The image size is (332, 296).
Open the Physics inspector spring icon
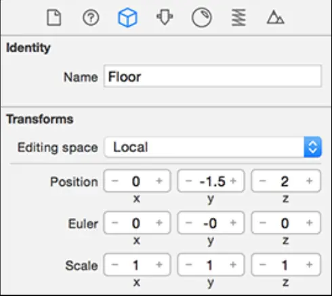point(238,18)
